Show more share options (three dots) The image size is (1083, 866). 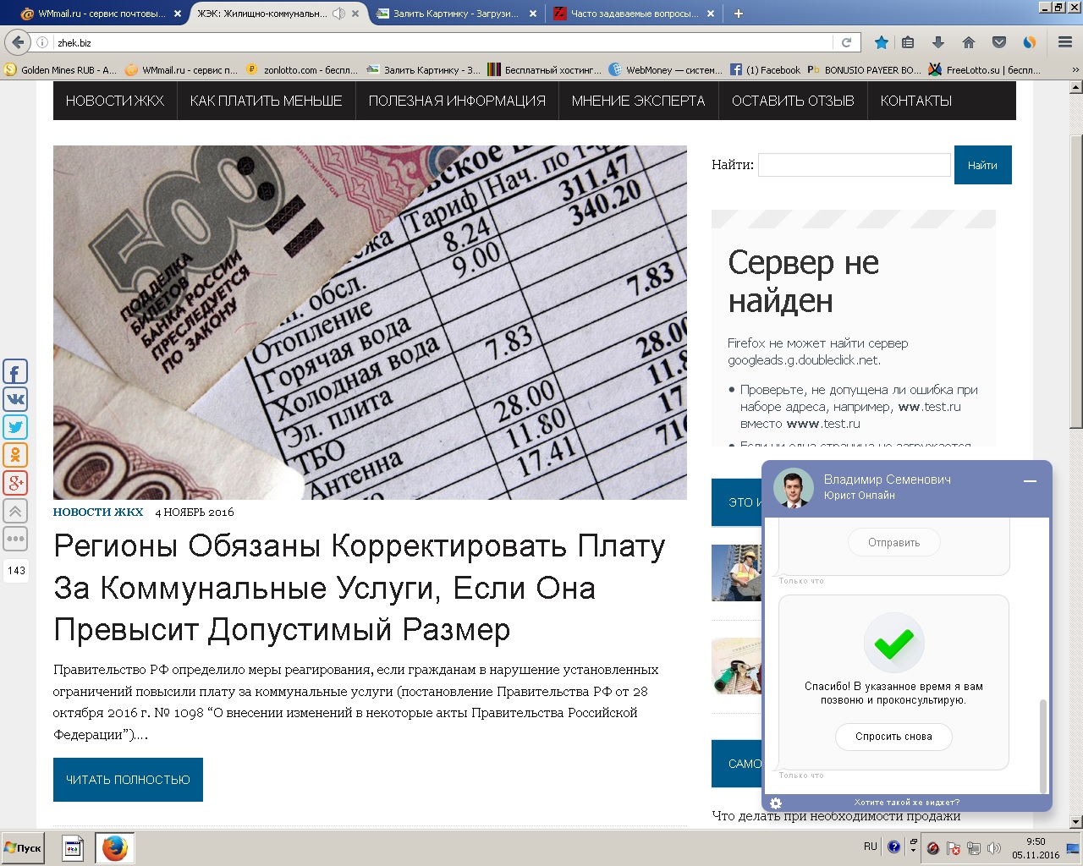[15, 539]
